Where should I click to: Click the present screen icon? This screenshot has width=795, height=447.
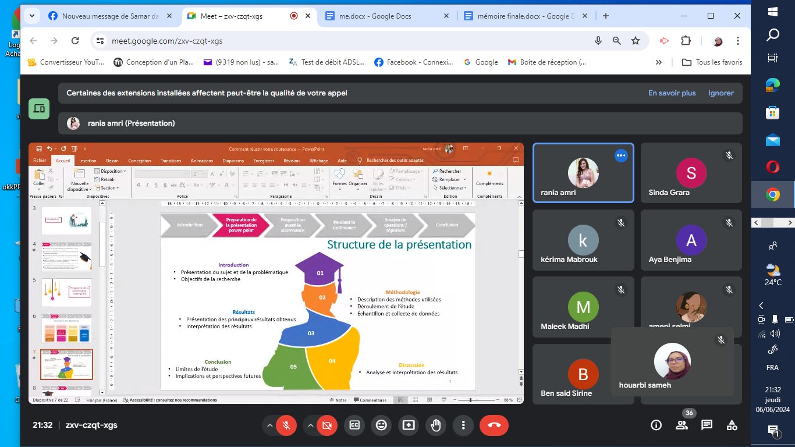pos(409,425)
